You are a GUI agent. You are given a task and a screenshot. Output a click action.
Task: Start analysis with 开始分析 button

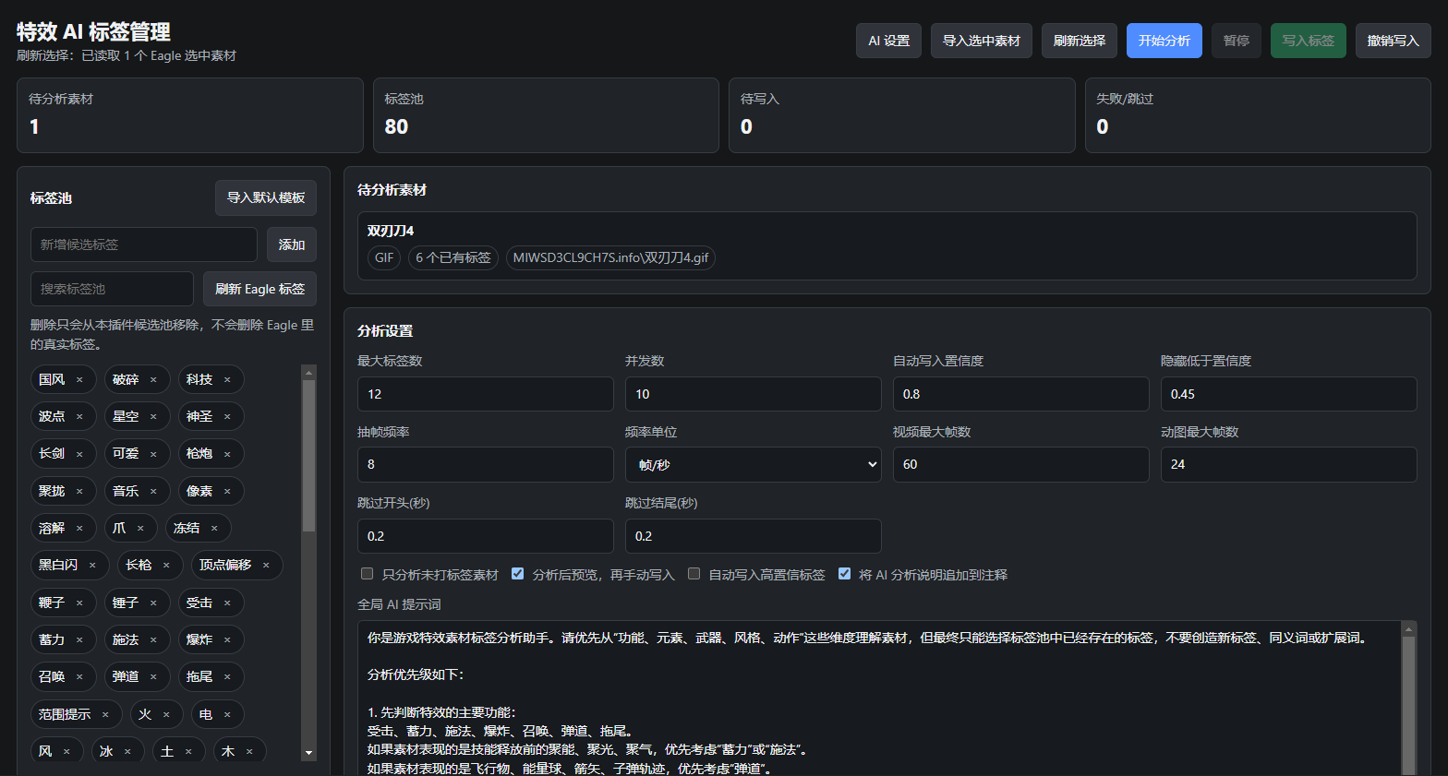pos(1164,41)
